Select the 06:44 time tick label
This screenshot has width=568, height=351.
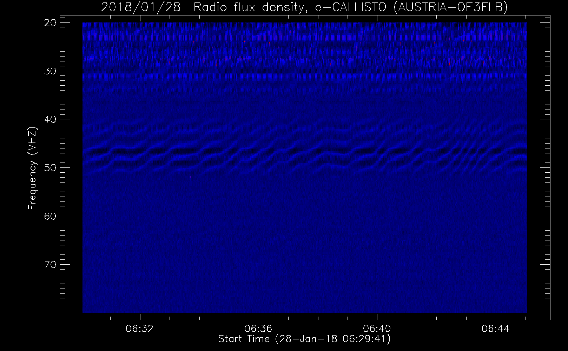pyautogui.click(x=496, y=329)
